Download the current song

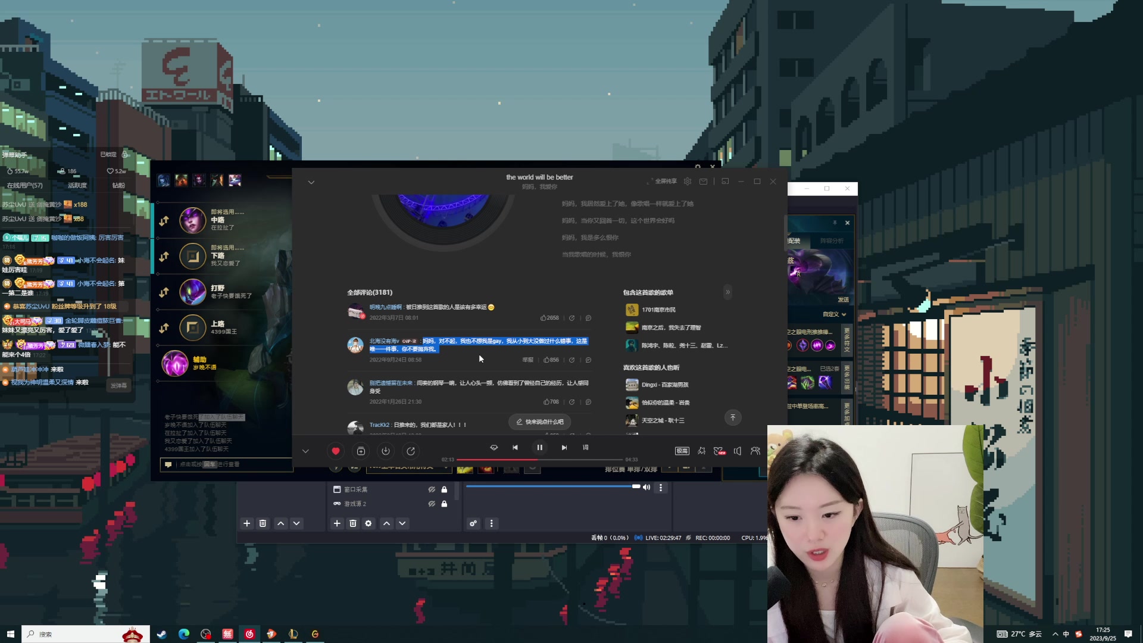coord(386,451)
